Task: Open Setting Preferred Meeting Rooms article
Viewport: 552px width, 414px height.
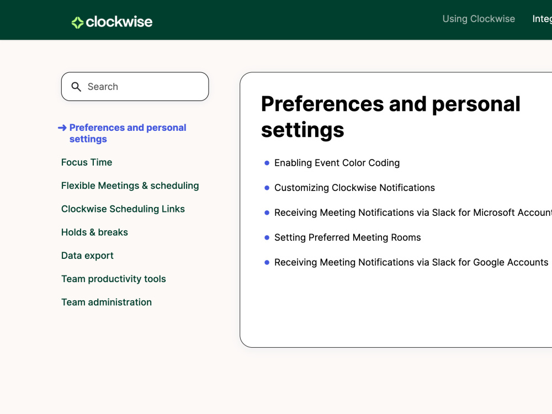Action: pos(347,237)
